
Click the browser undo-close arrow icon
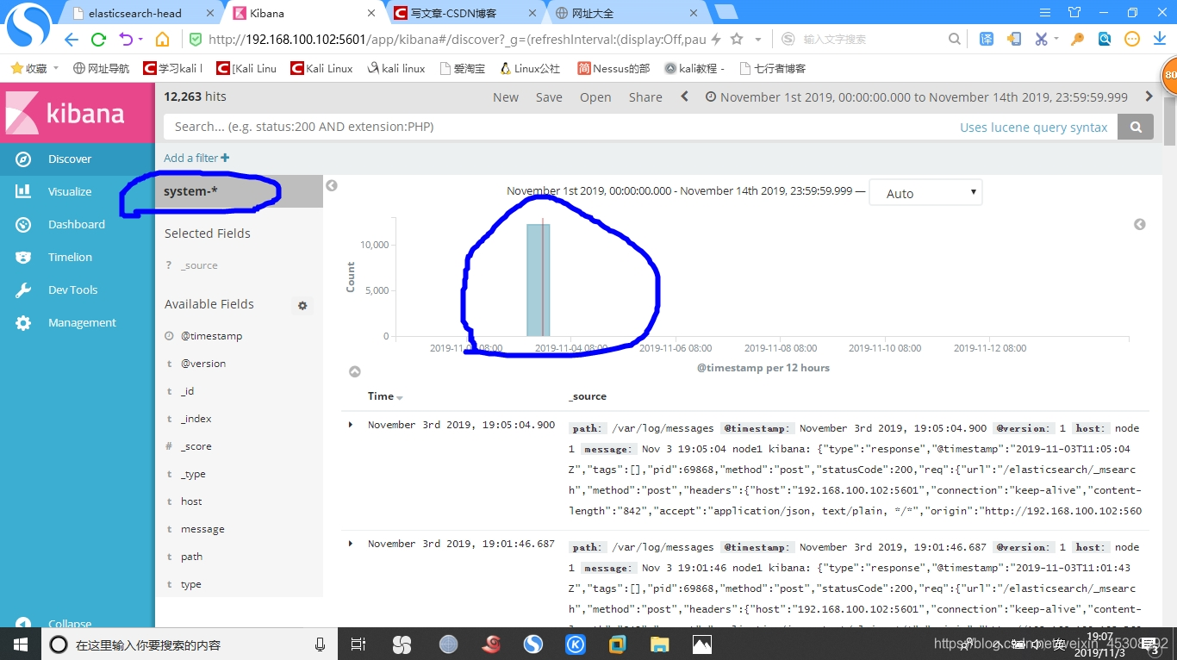(x=126, y=40)
